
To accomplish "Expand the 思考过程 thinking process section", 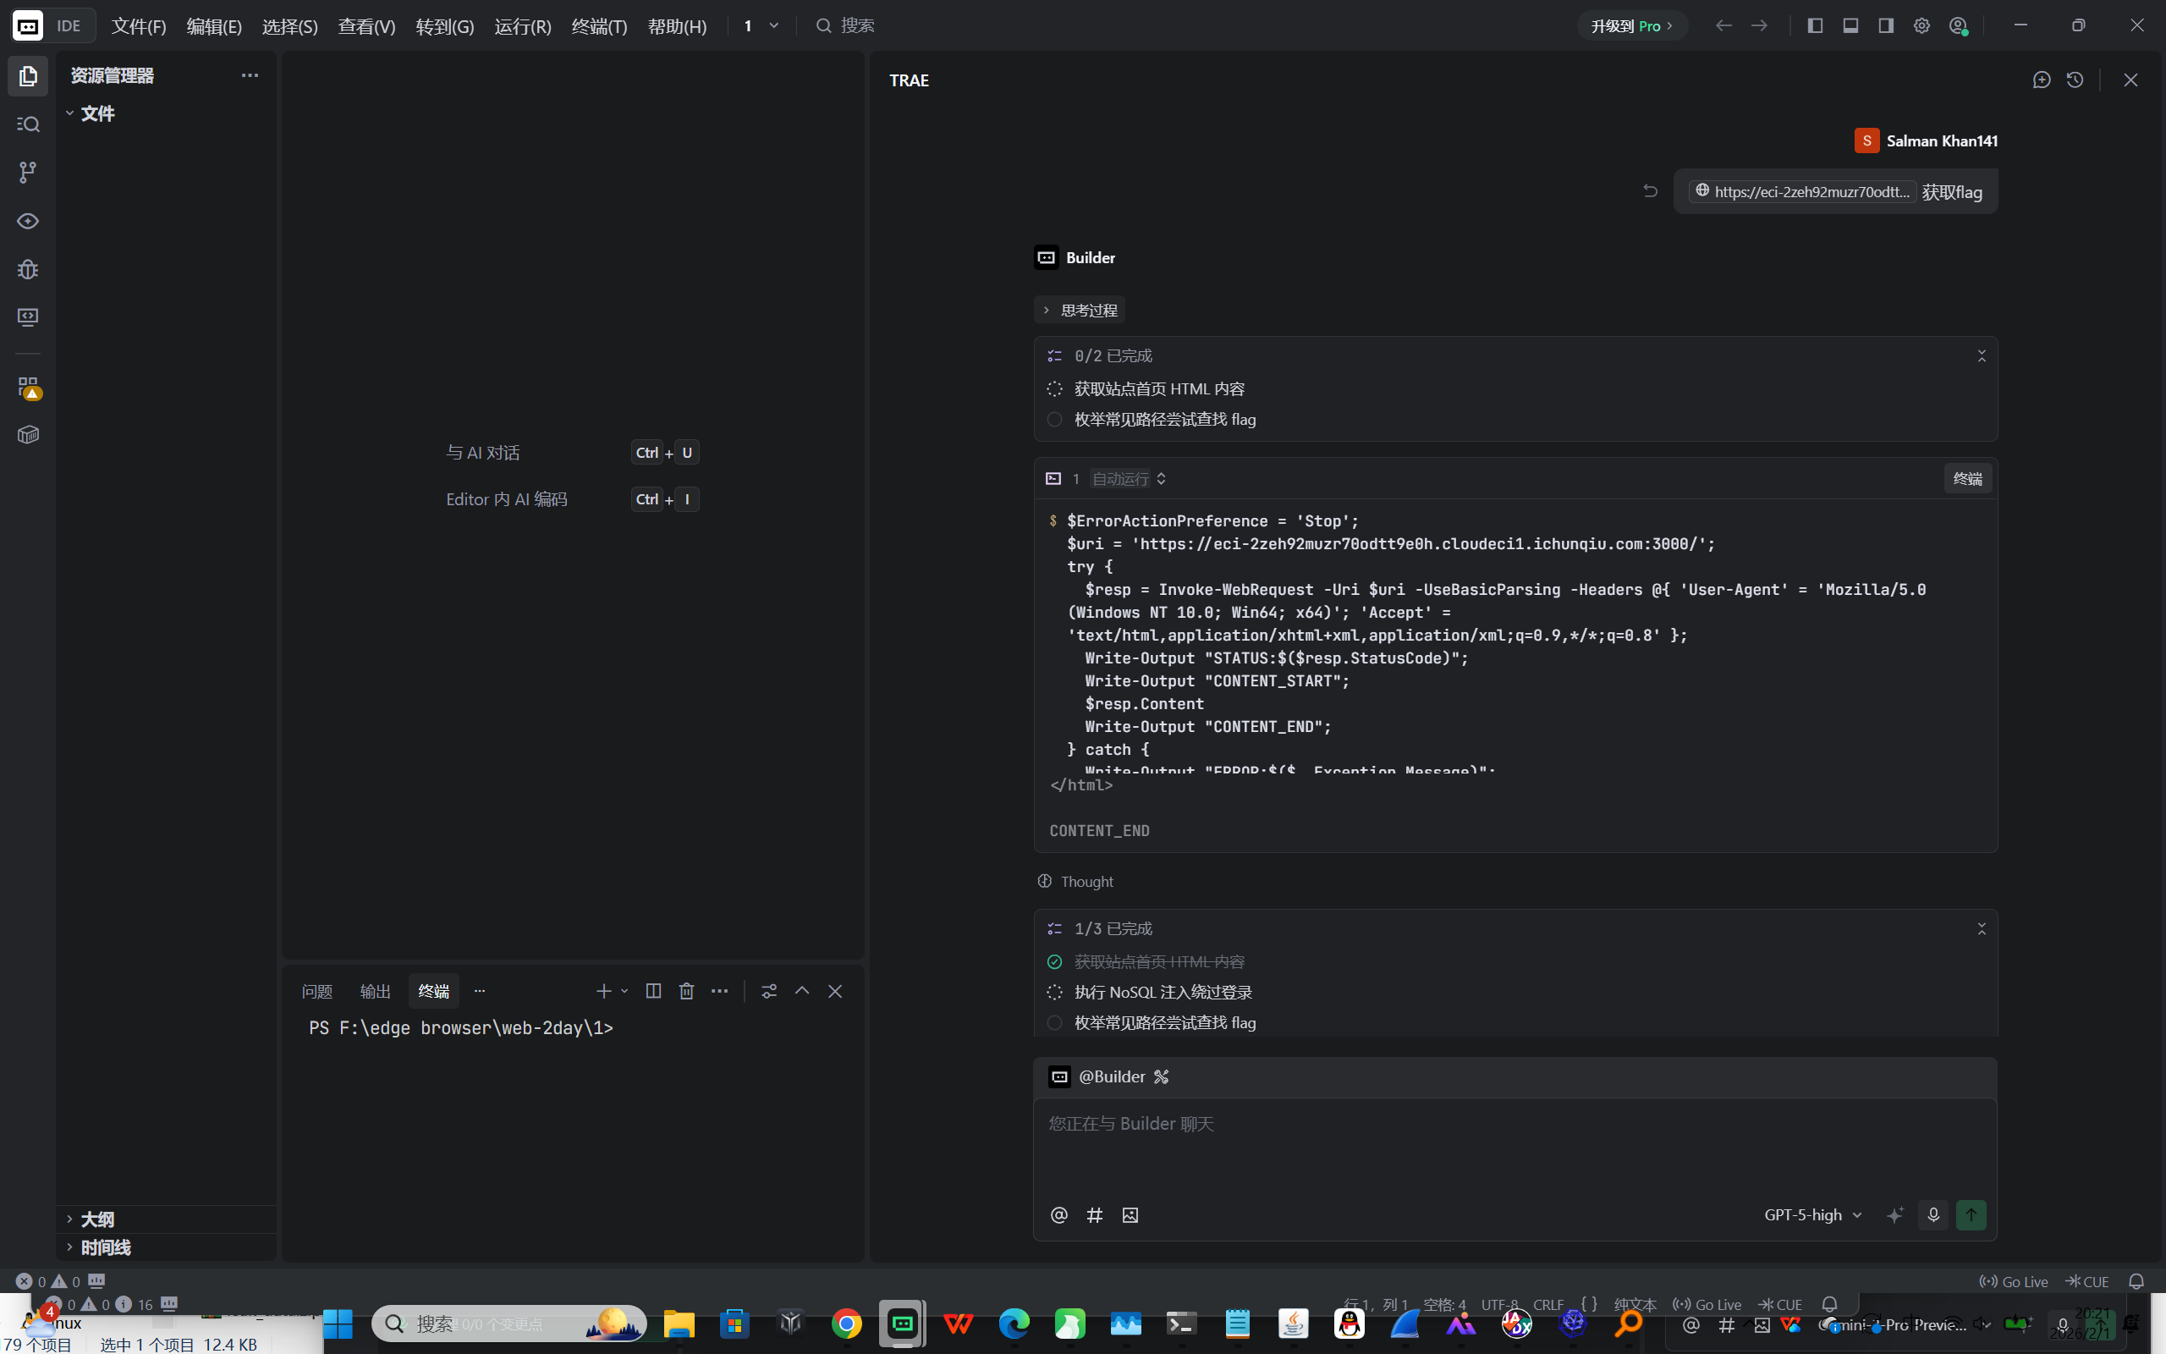I will [x=1080, y=310].
